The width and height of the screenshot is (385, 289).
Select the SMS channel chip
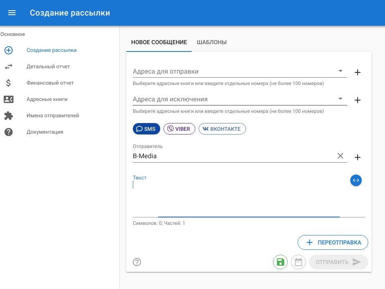click(x=146, y=129)
